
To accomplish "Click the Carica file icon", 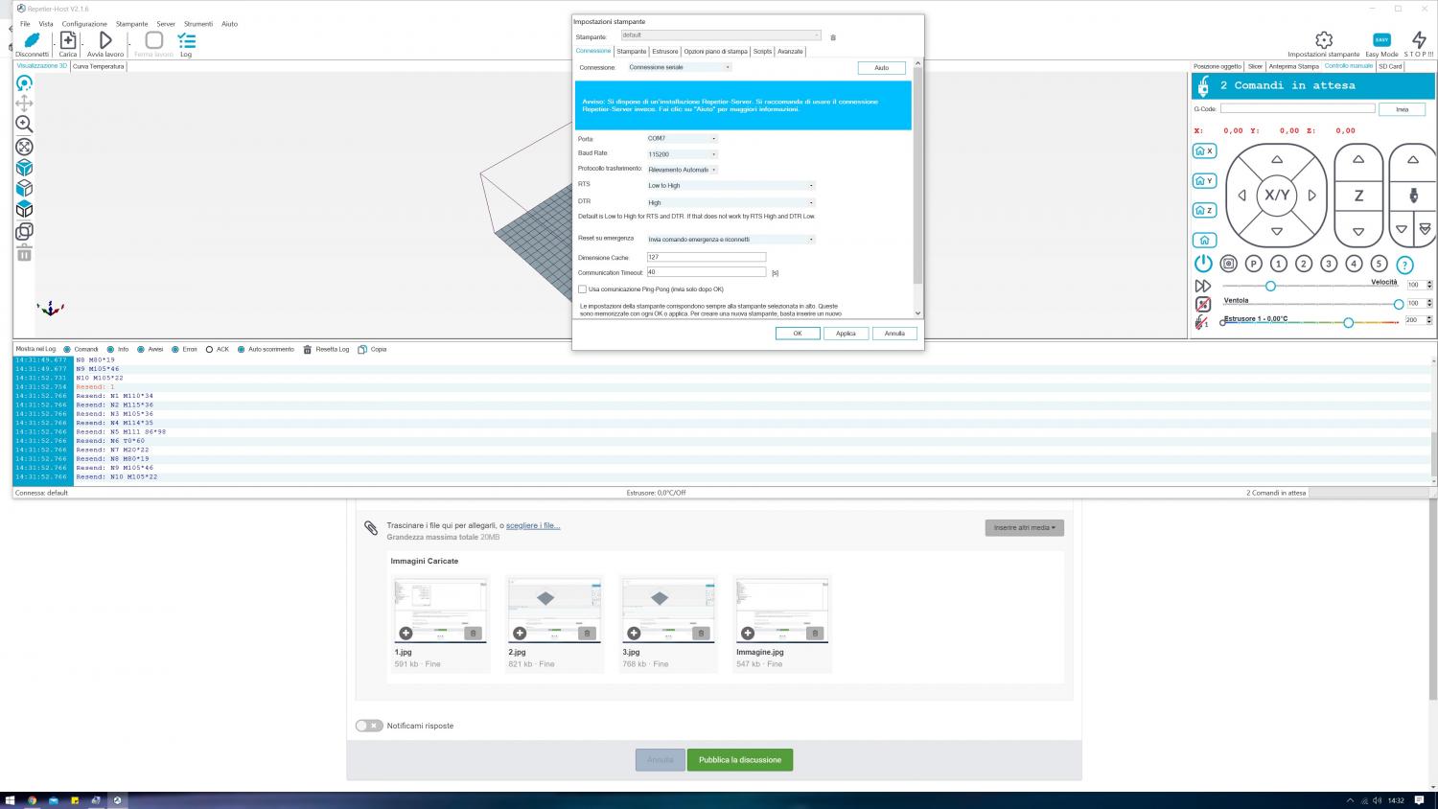I will point(67,41).
